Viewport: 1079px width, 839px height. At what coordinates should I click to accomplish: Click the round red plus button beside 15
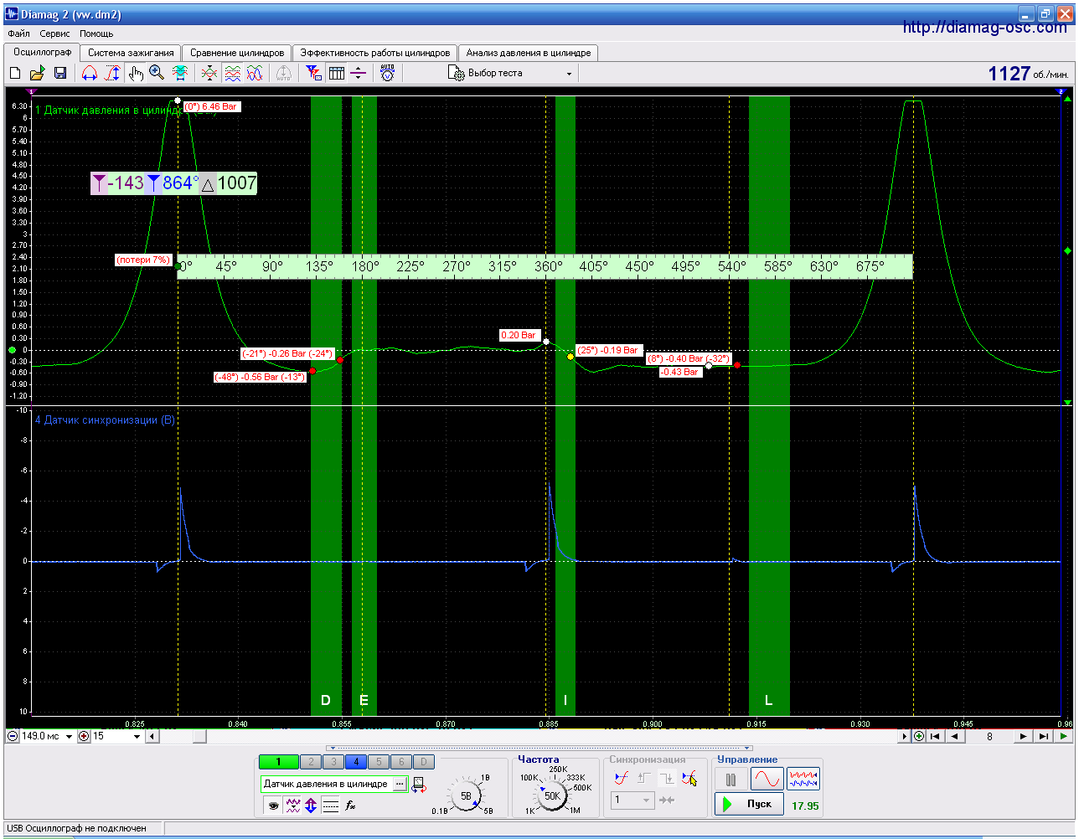pyautogui.click(x=84, y=737)
